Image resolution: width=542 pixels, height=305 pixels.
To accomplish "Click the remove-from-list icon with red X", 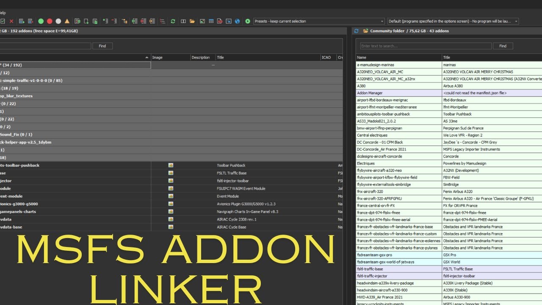I will click(x=30, y=21).
